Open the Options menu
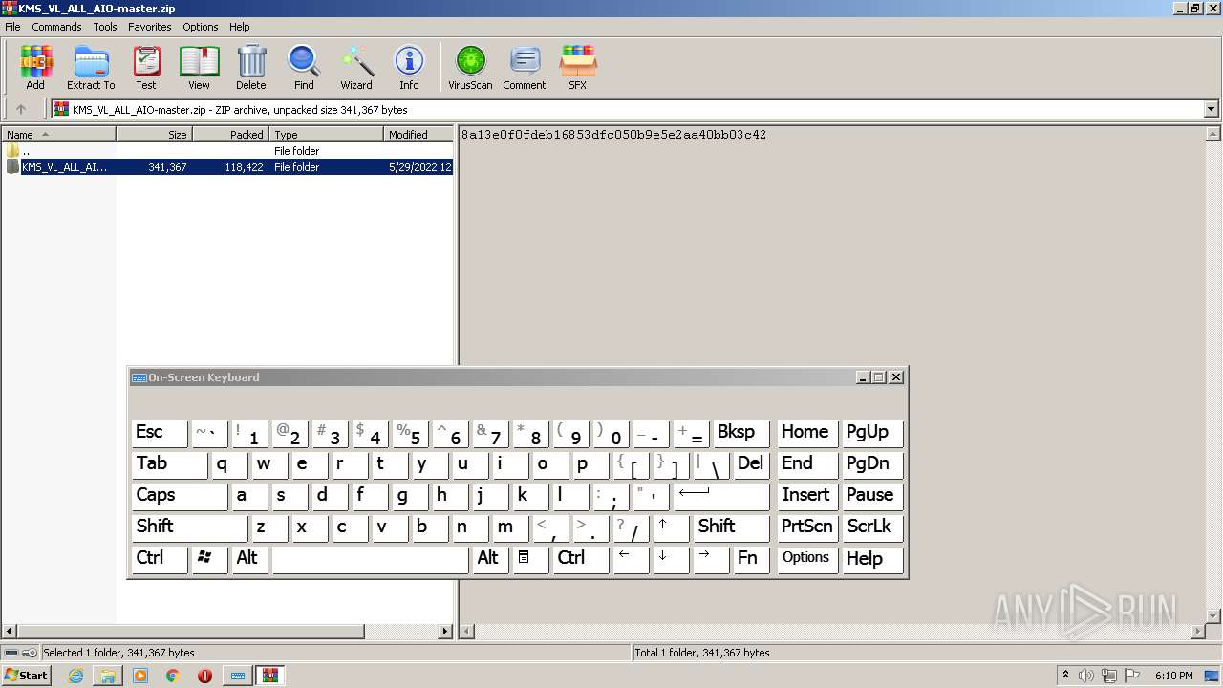Viewport: 1223px width, 688px height. (201, 27)
